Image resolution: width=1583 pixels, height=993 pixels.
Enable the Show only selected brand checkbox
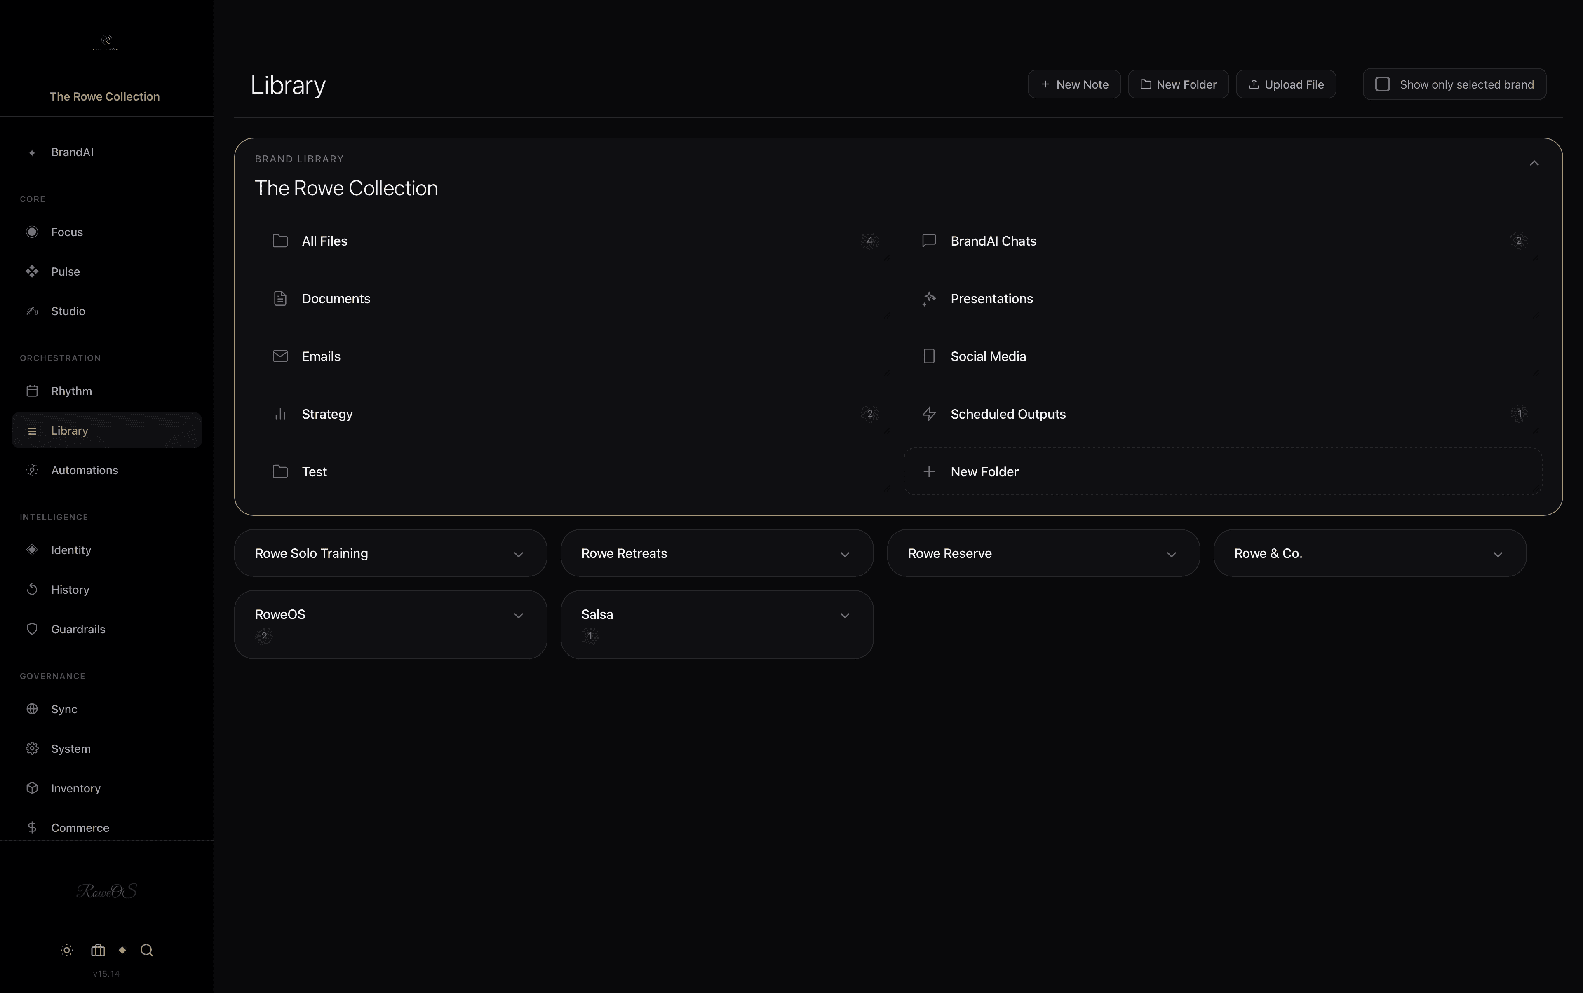coord(1383,84)
